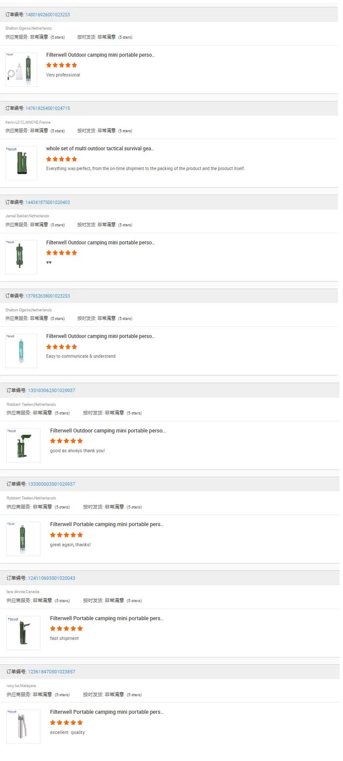Open order number 137952638001023253 link
The image size is (343, 761).
tap(48, 296)
